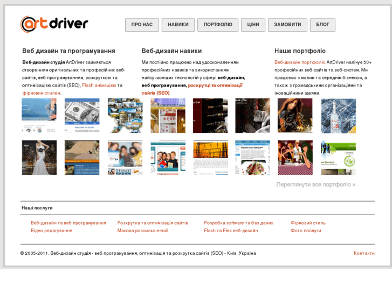
Task: Open the brunette woman portrait thumbnail
Action: 295,116
